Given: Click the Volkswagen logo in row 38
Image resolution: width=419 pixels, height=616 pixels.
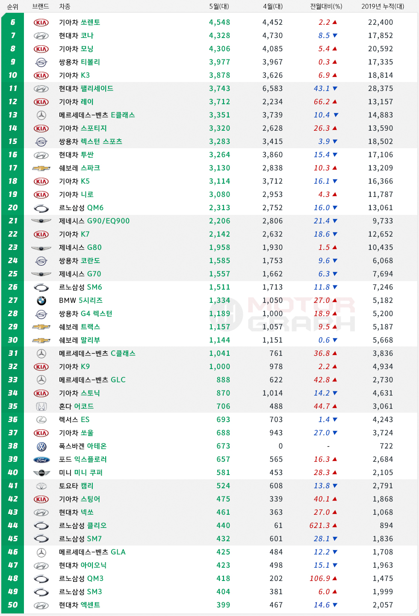Looking at the screenshot, I should click(41, 446).
